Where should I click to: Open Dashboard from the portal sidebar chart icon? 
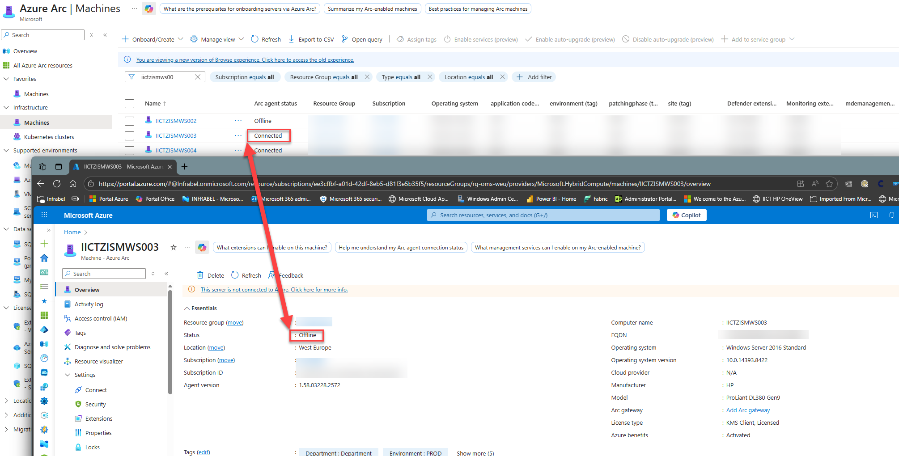click(x=44, y=272)
